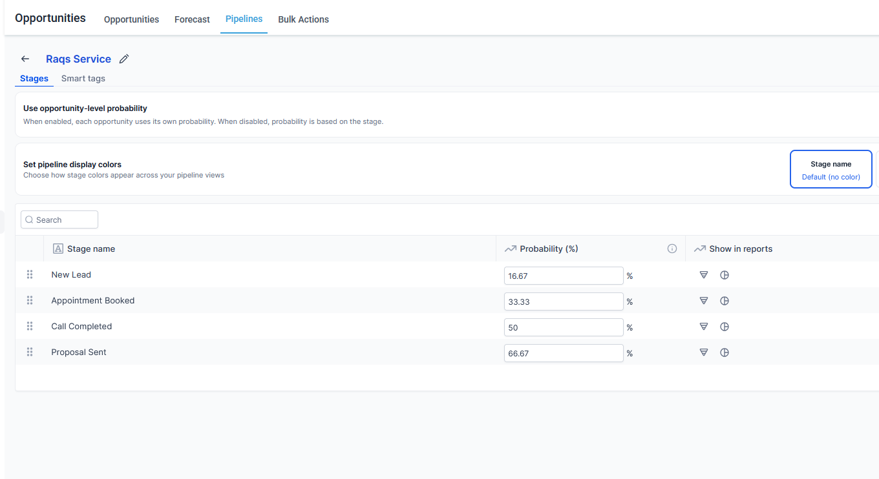
Task: Click drag handle for Call Completed row
Action: (30, 326)
